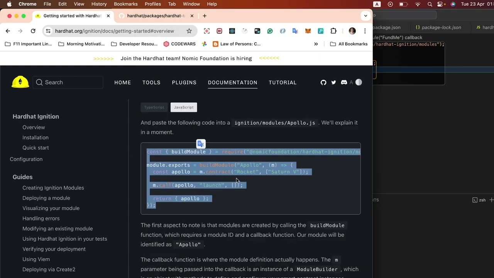This screenshot has height=278, width=494.
Task: Open Using Viem guide
Action: 36,259
